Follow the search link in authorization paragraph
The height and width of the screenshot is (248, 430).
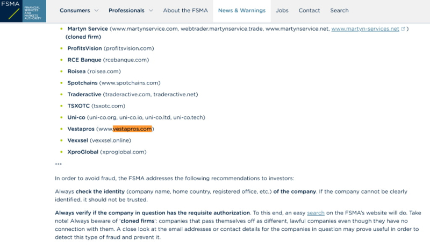(316, 213)
